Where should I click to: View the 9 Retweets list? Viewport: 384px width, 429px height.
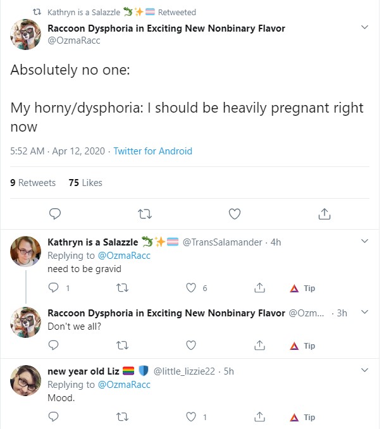click(x=33, y=182)
